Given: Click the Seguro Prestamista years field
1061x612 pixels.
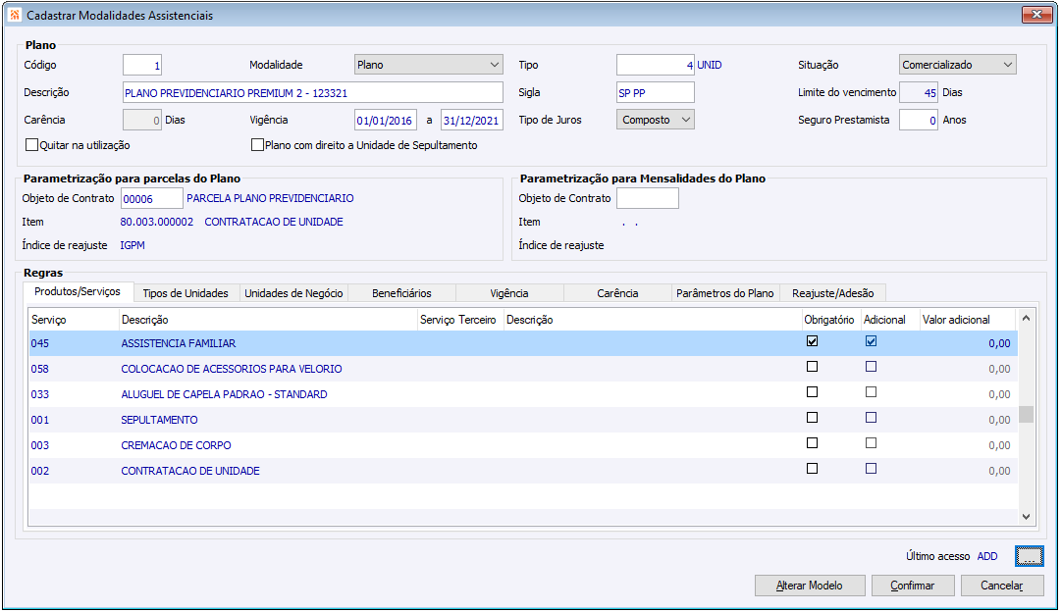Looking at the screenshot, I should pos(919,121).
